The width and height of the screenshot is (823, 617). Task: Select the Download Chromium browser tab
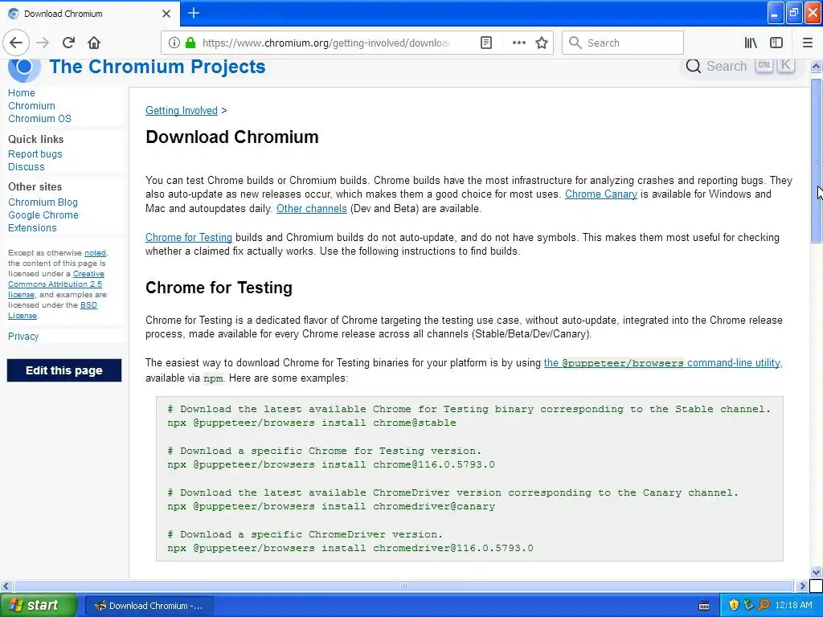[90, 14]
